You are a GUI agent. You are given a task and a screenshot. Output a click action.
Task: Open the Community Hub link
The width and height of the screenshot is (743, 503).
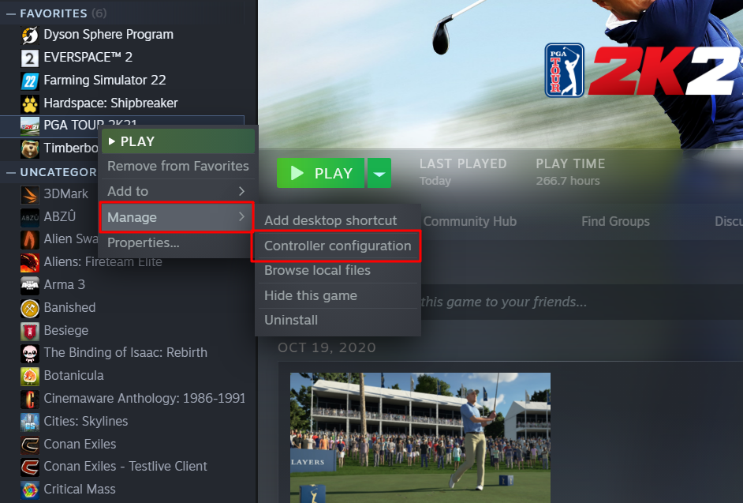(x=469, y=222)
